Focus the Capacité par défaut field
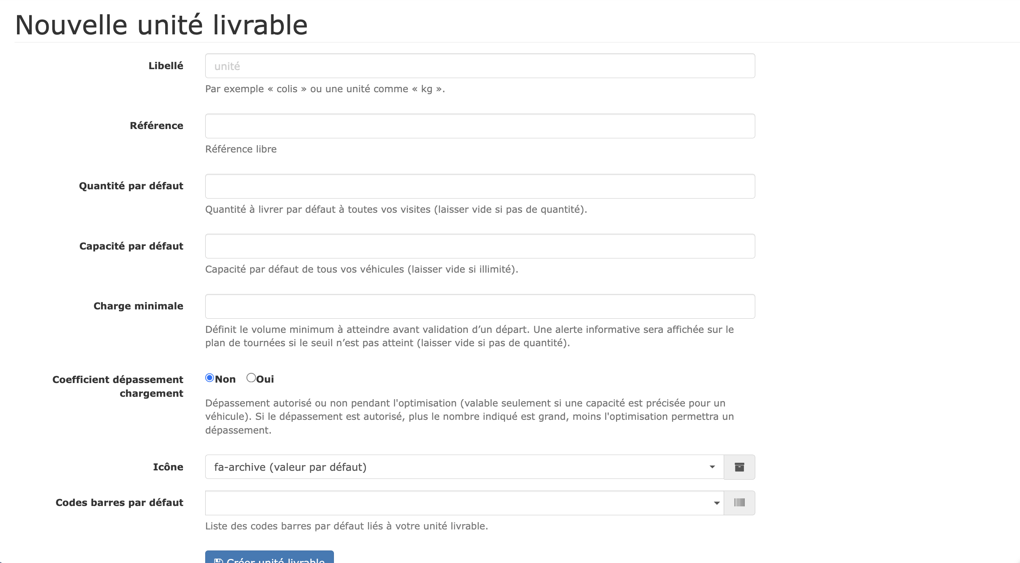 coord(480,246)
